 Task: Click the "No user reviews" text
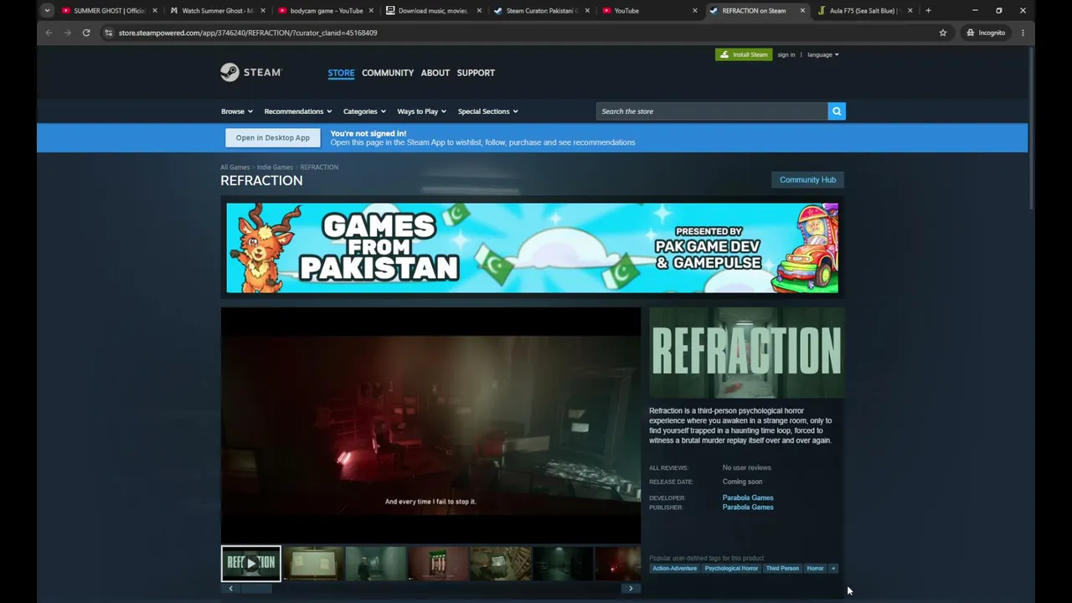pos(747,468)
